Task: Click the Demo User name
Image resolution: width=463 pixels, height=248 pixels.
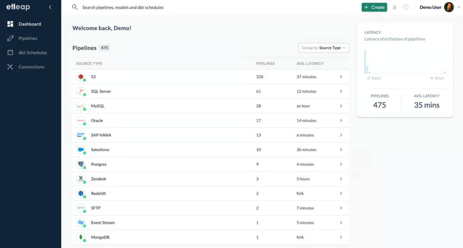Action: tap(430, 7)
